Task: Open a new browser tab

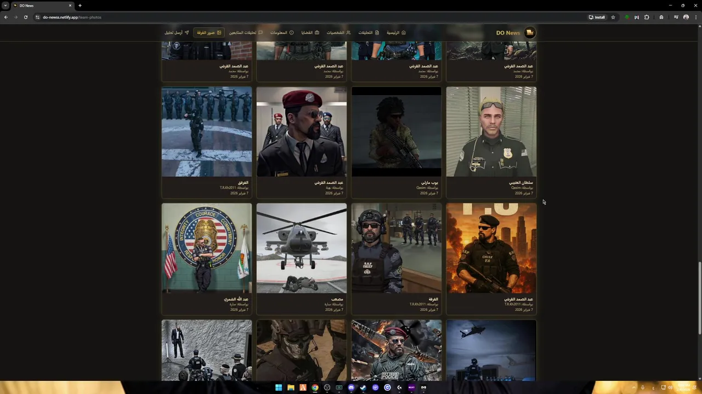Action: coord(80,5)
